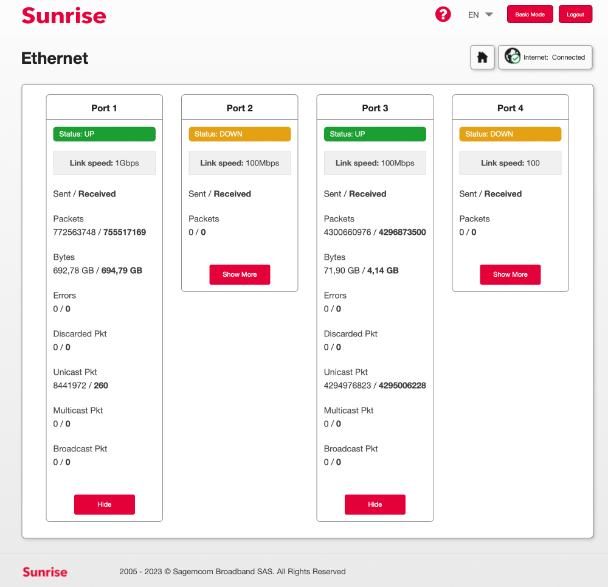Click the Port 3 Status UP indicator
Screen dimensions: 608x587
coord(375,134)
